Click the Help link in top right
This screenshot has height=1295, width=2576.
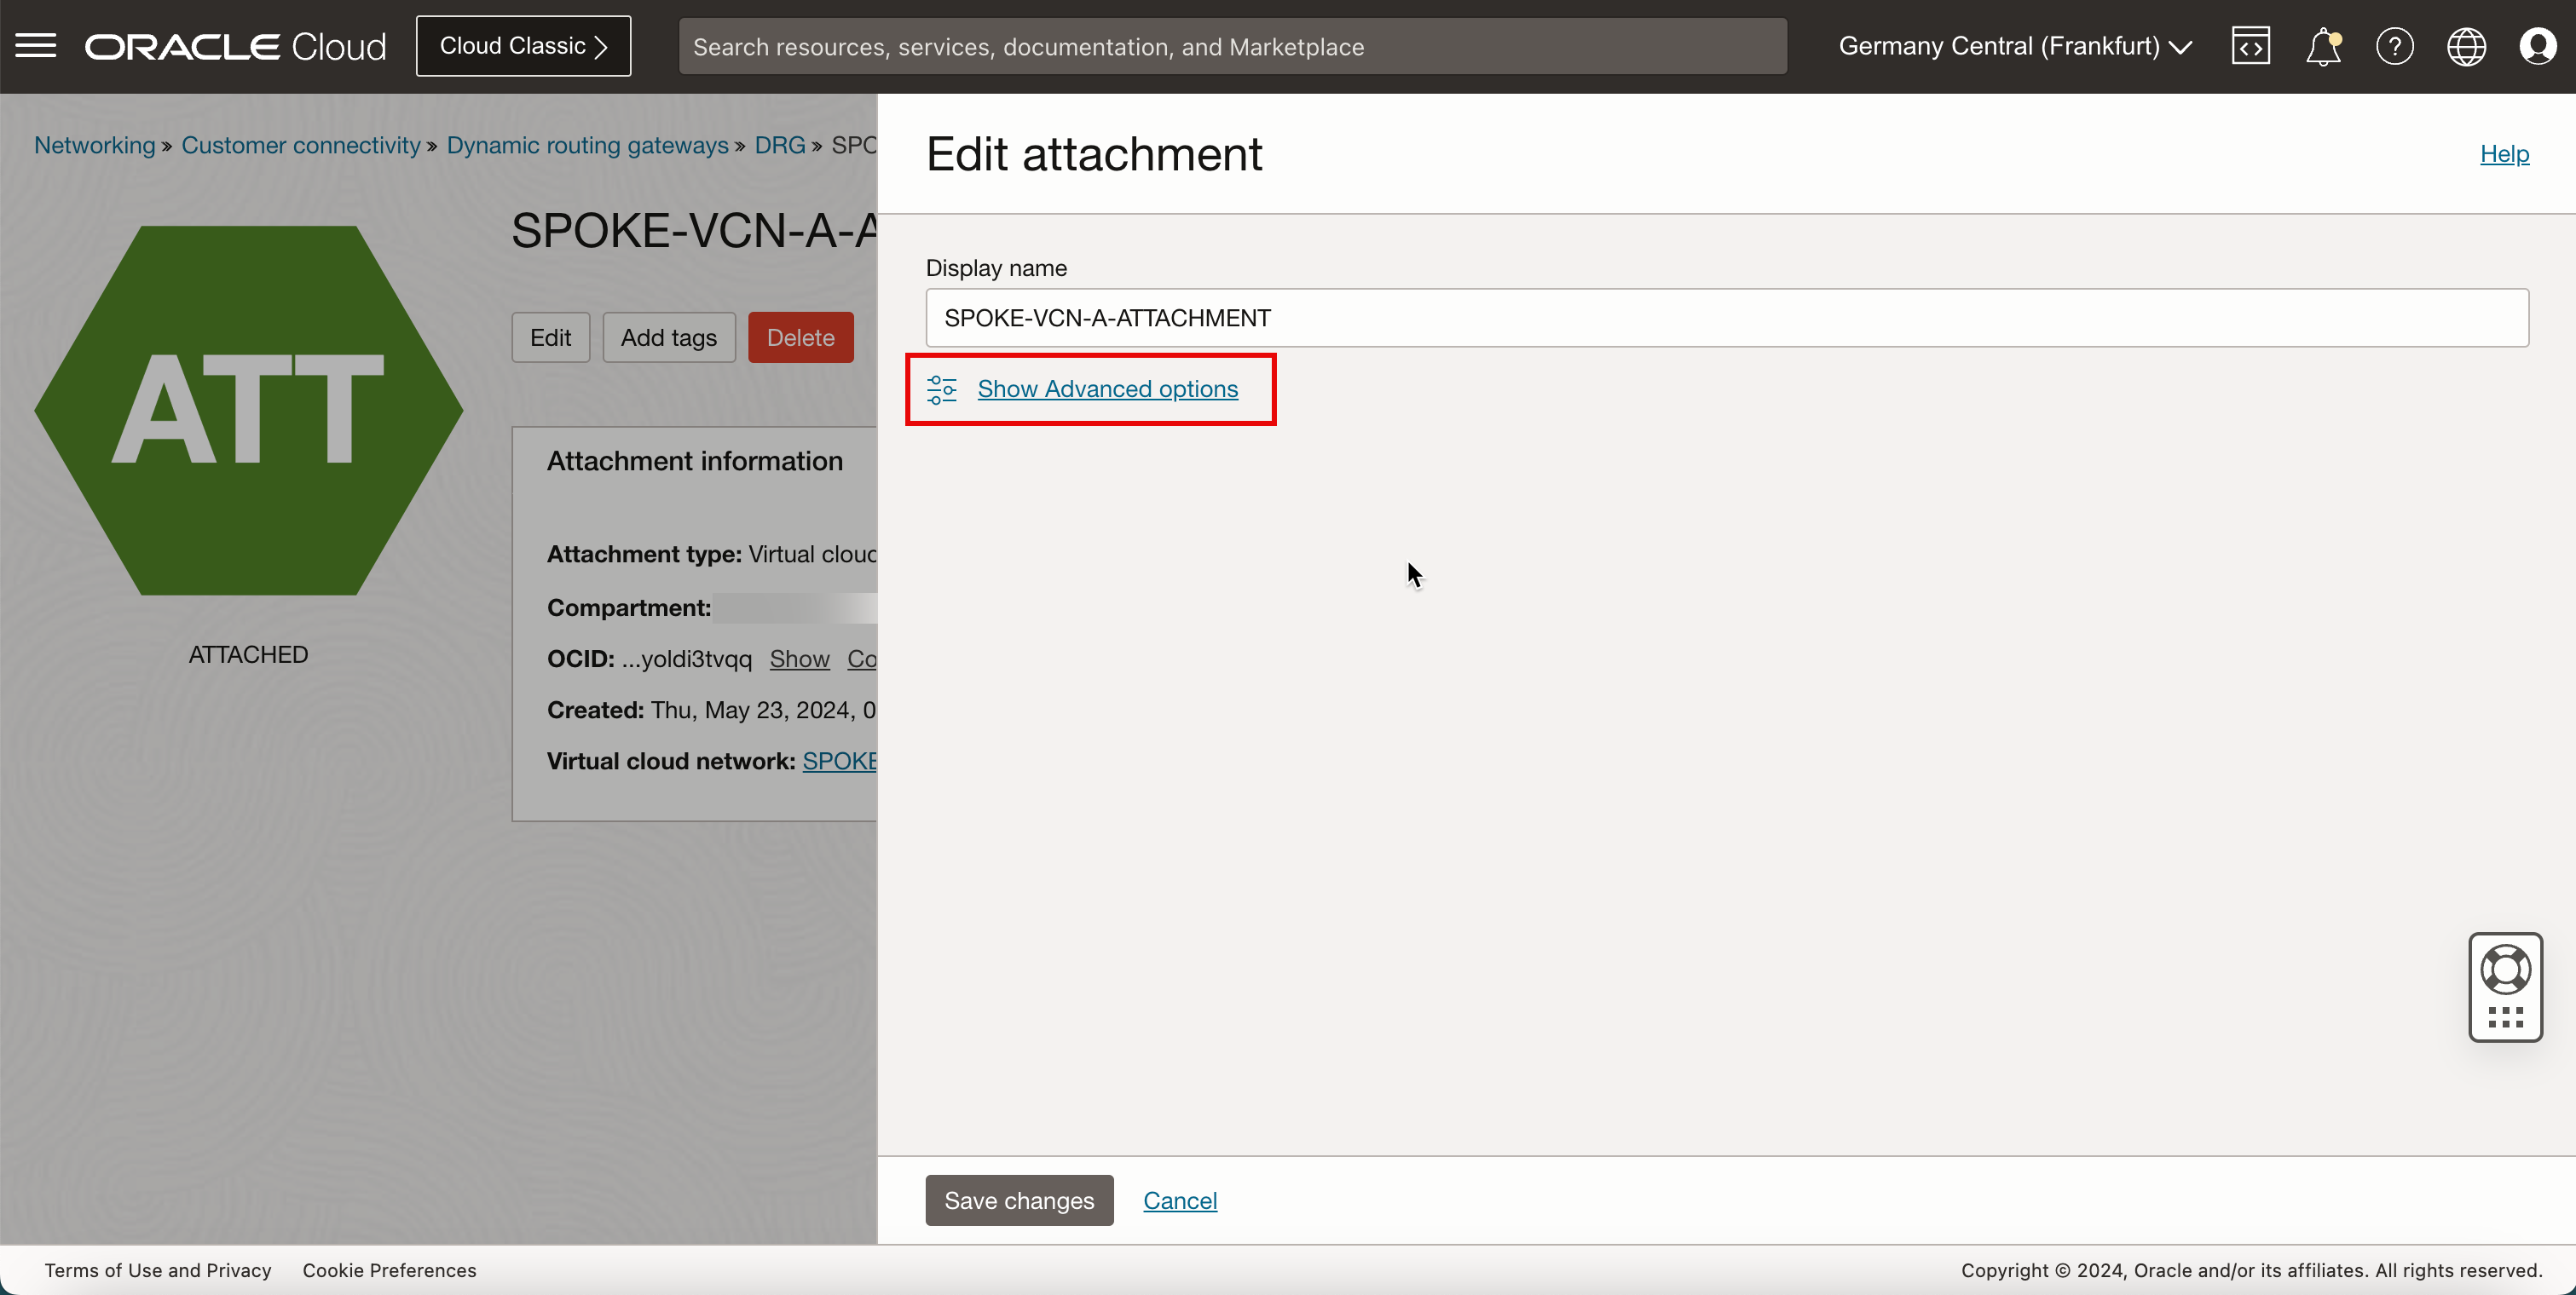click(x=2505, y=153)
